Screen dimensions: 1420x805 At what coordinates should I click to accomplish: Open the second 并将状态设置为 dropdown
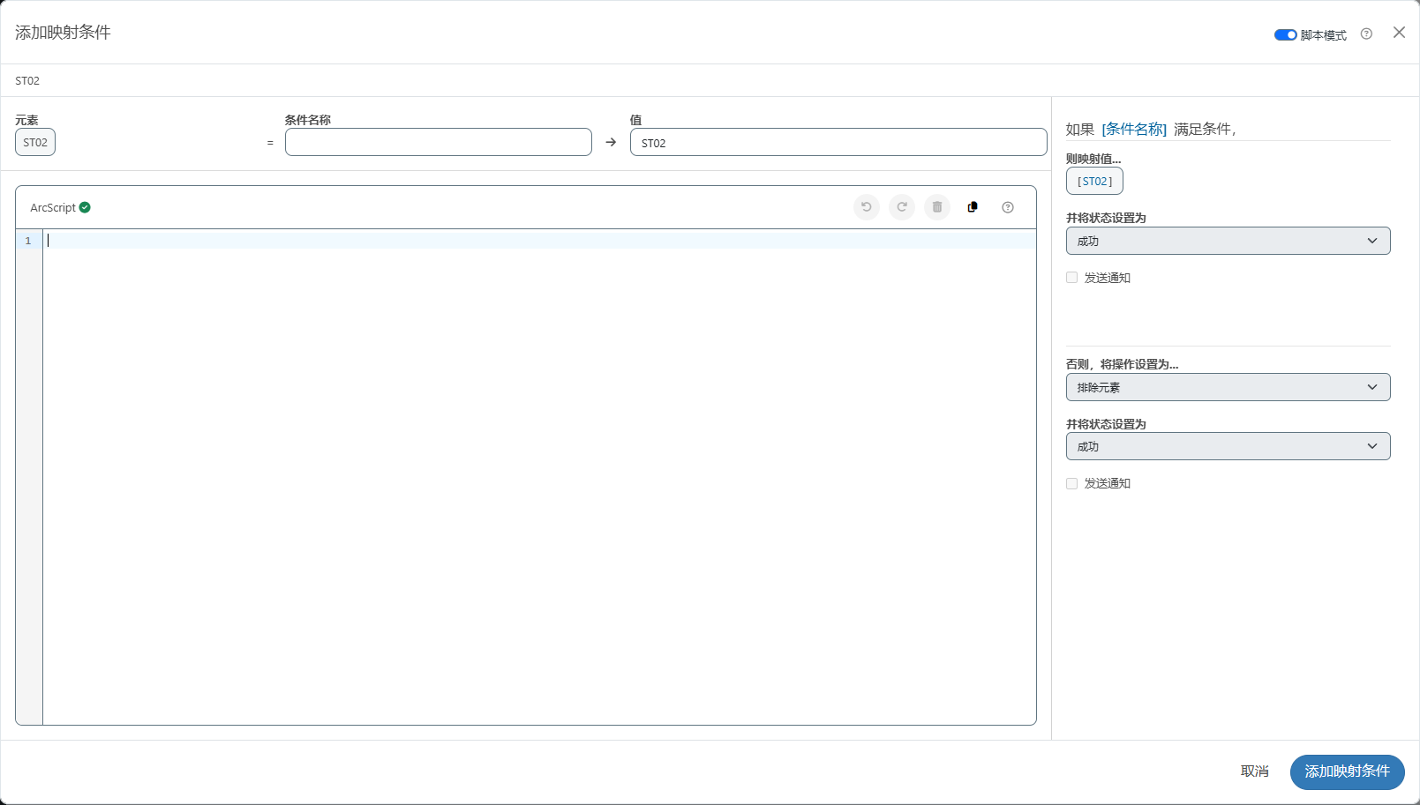(x=1227, y=446)
